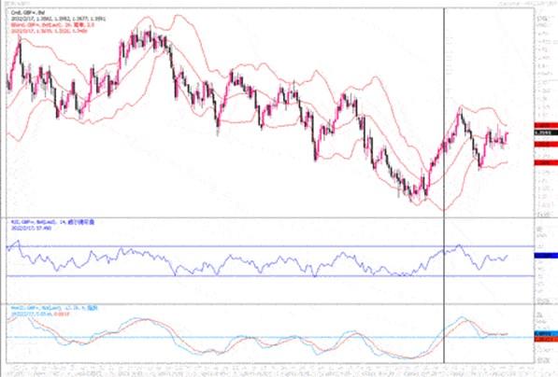558x377 pixels.
Task: Click the dark blue RSI value tag
Action: [x=546, y=255]
